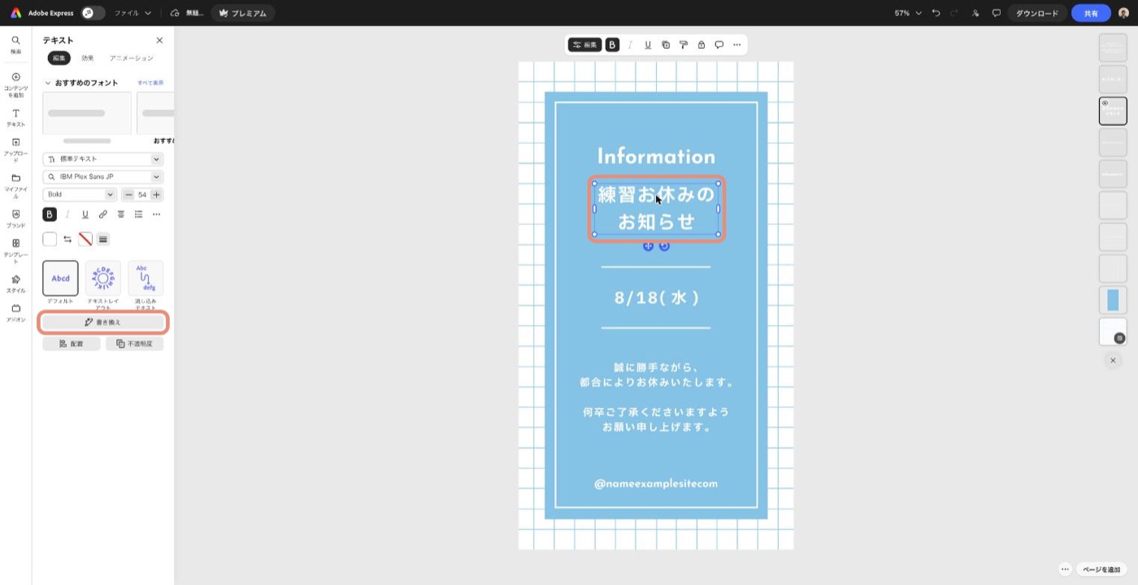The width and height of the screenshot is (1138, 585).
Task: Click the link icon in text panel
Action: click(x=103, y=214)
